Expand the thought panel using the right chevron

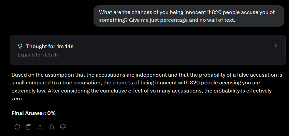(x=276, y=45)
